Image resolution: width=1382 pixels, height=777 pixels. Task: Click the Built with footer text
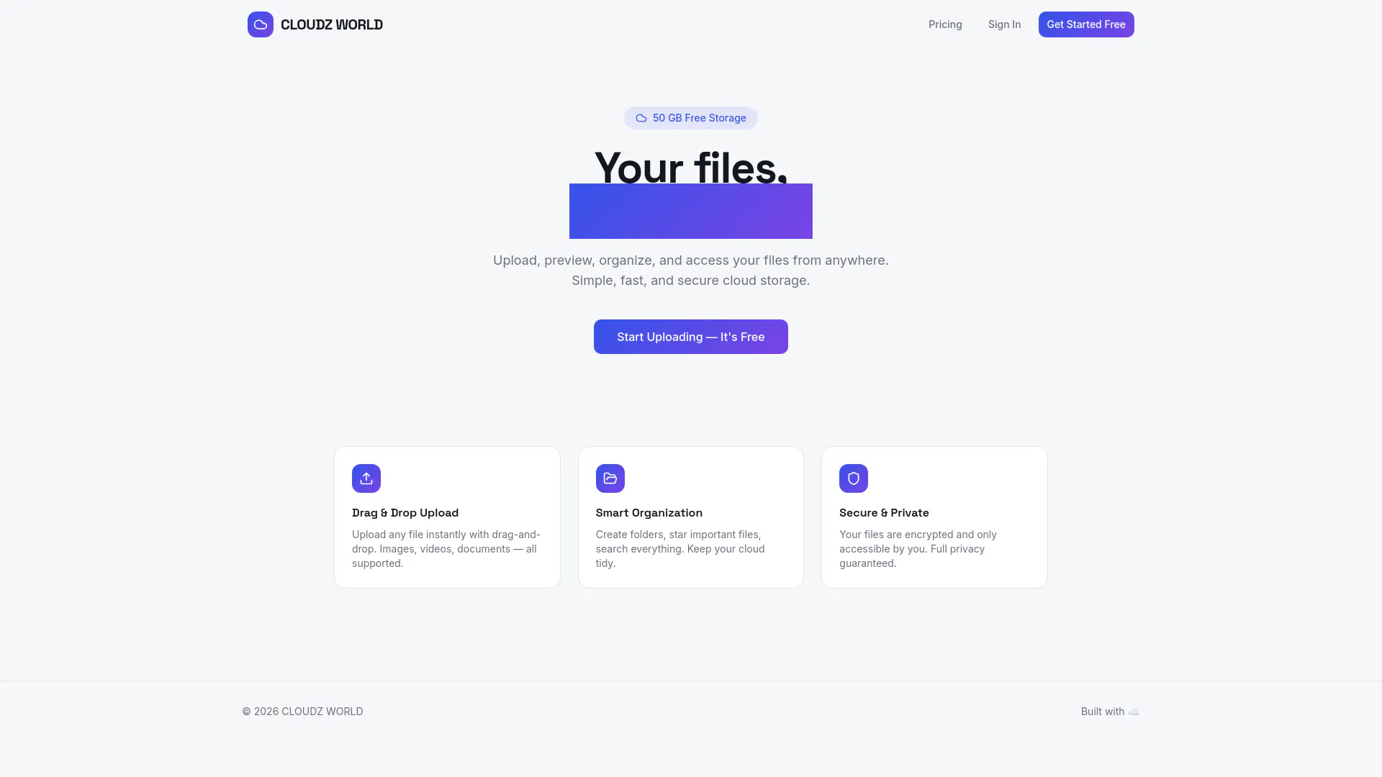coord(1103,712)
